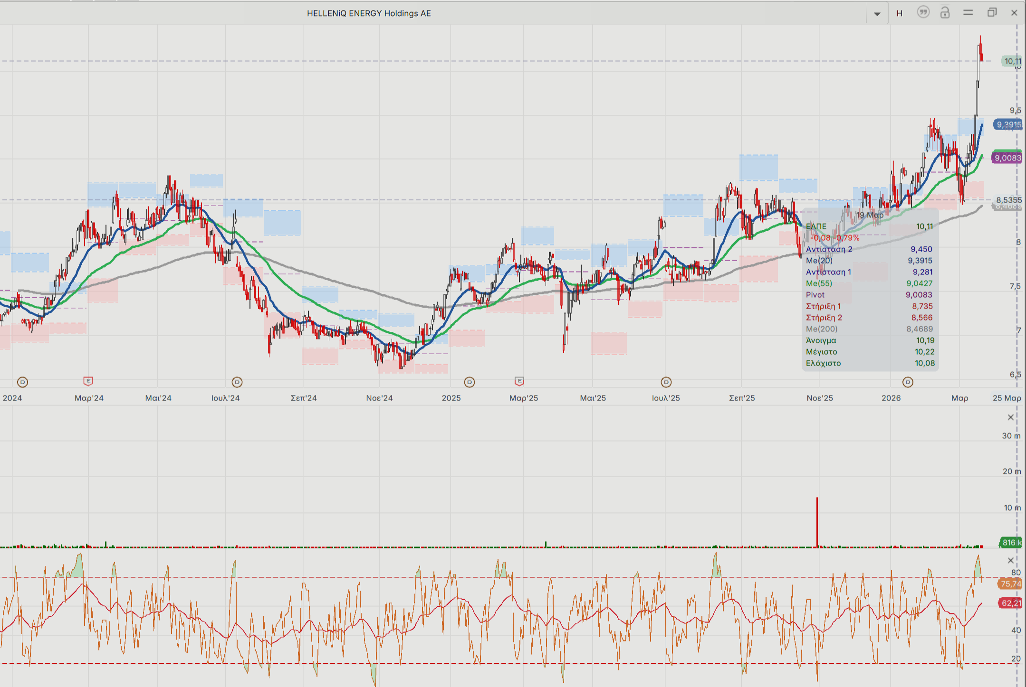Click the HELLENiQ ENERGY Holdings AE title
The width and height of the screenshot is (1026, 687).
[x=369, y=13]
